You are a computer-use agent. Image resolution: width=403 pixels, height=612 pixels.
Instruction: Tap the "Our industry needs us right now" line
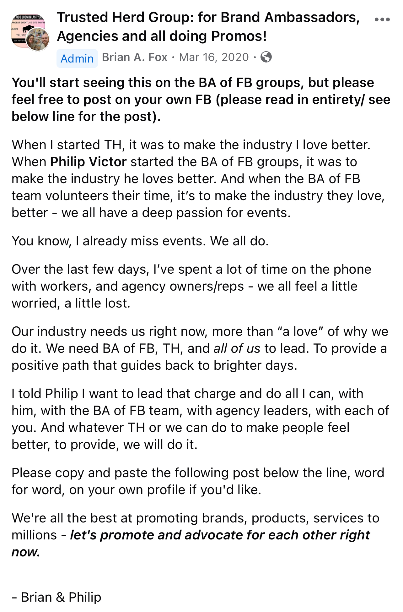(x=200, y=331)
